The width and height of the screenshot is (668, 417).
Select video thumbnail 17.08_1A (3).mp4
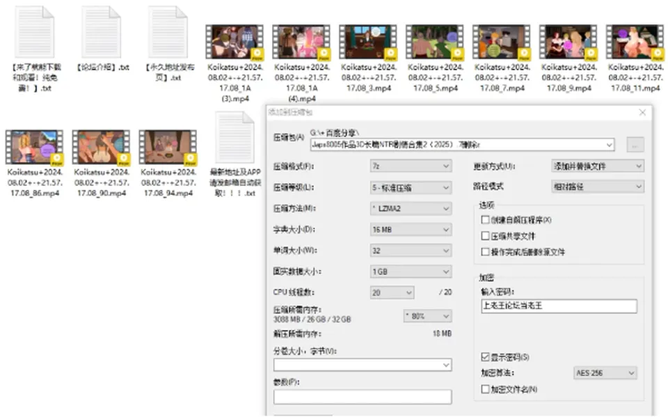[234, 41]
